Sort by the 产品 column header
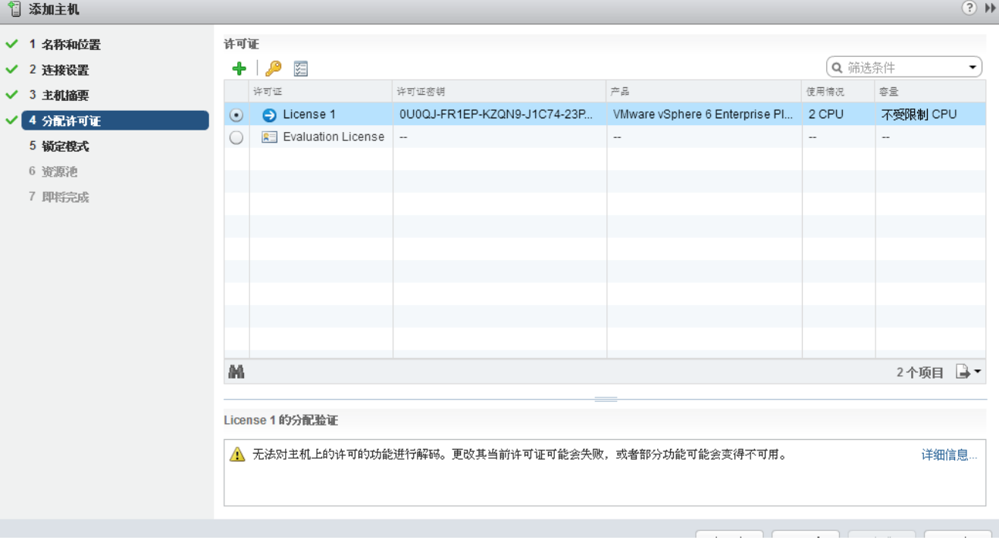 tap(703, 92)
